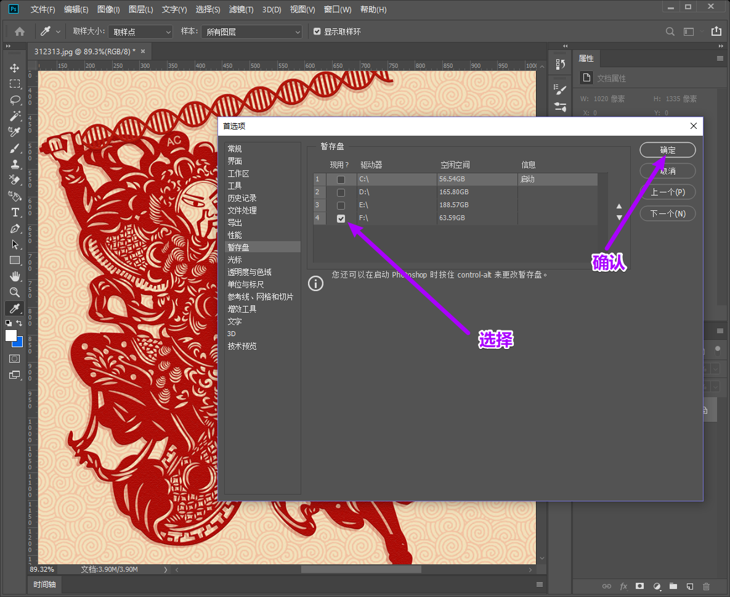Image resolution: width=730 pixels, height=597 pixels.
Task: Move selected scratch disk up with arrow
Action: (619, 207)
